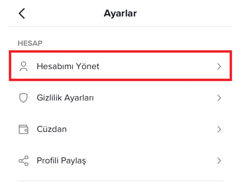
Task: Expand Hesabımı Yönet with its right chevron
Action: [x=219, y=67]
